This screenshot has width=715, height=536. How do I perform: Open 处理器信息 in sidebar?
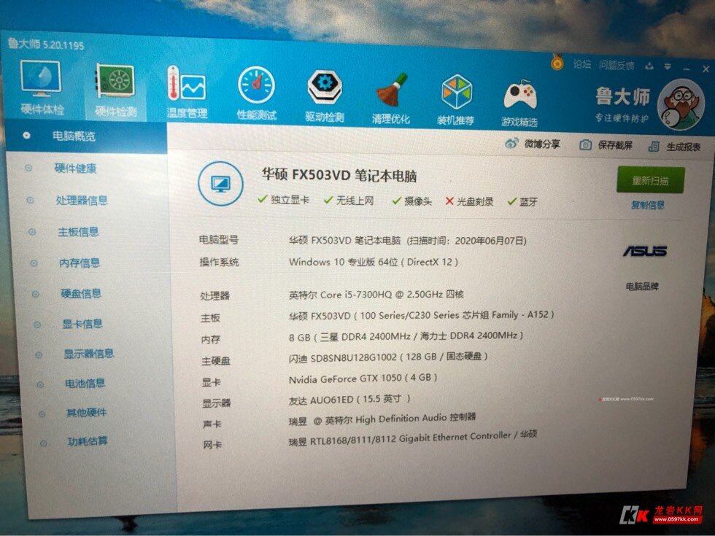82,200
